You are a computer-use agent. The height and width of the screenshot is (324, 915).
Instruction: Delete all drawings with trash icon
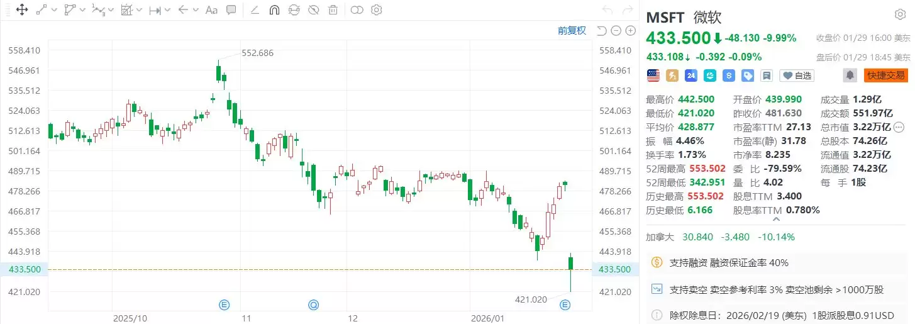pos(333,10)
